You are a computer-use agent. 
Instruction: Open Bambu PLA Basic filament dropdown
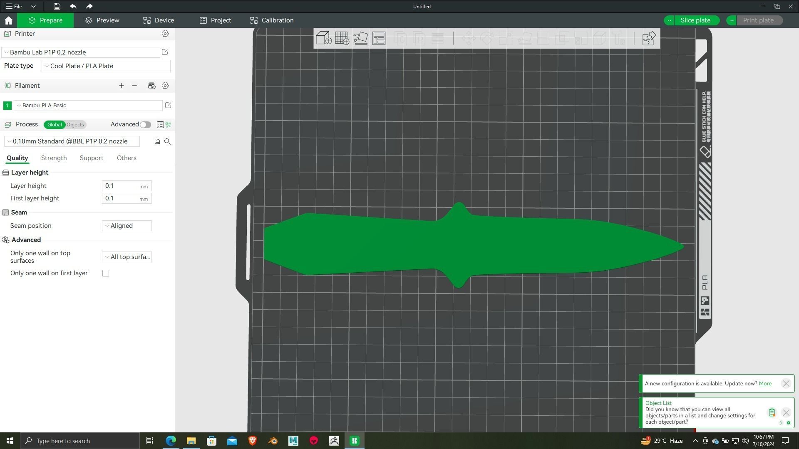coord(88,106)
